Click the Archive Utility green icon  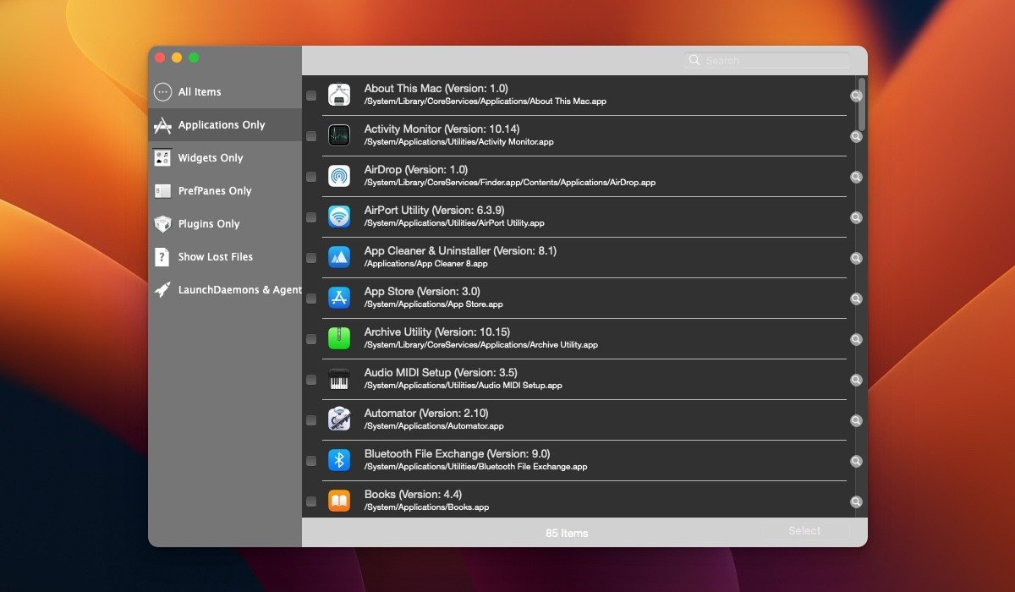coord(339,338)
